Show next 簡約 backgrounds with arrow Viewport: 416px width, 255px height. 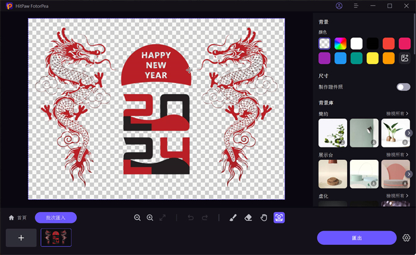coord(409,133)
